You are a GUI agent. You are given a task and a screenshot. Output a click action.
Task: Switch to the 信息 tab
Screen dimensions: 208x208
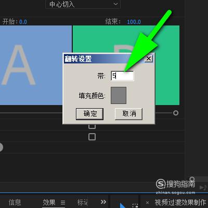pos(15,202)
